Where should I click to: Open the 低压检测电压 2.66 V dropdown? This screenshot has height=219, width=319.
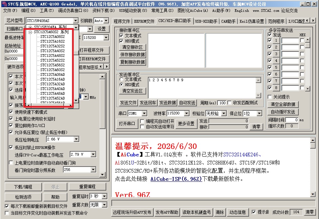pyautogui.click(x=76, y=139)
